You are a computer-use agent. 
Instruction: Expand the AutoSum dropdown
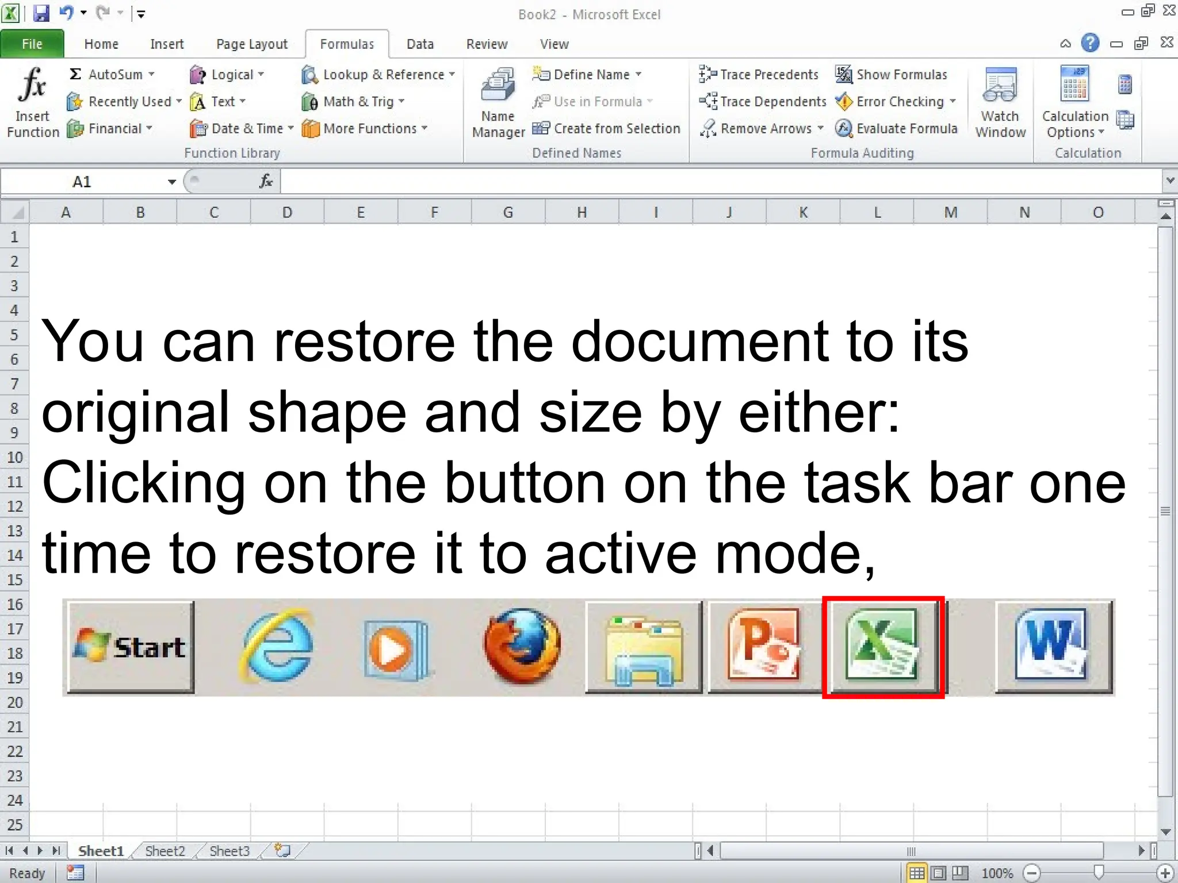[152, 75]
